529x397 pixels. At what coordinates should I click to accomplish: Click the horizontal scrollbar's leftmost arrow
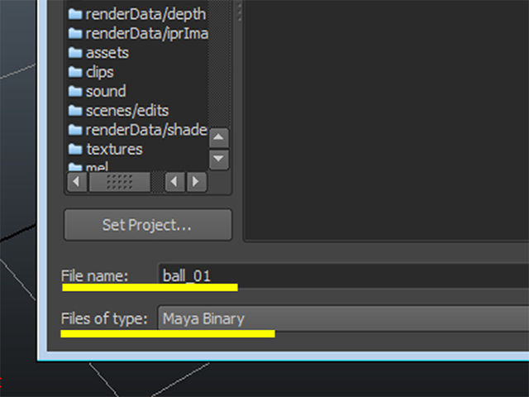77,182
